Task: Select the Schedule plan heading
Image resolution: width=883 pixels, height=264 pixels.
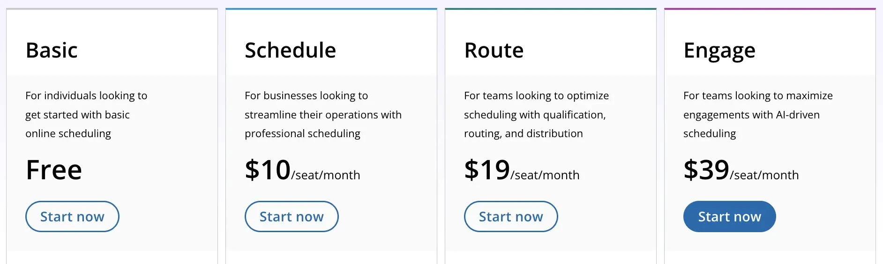Action: 290,50
